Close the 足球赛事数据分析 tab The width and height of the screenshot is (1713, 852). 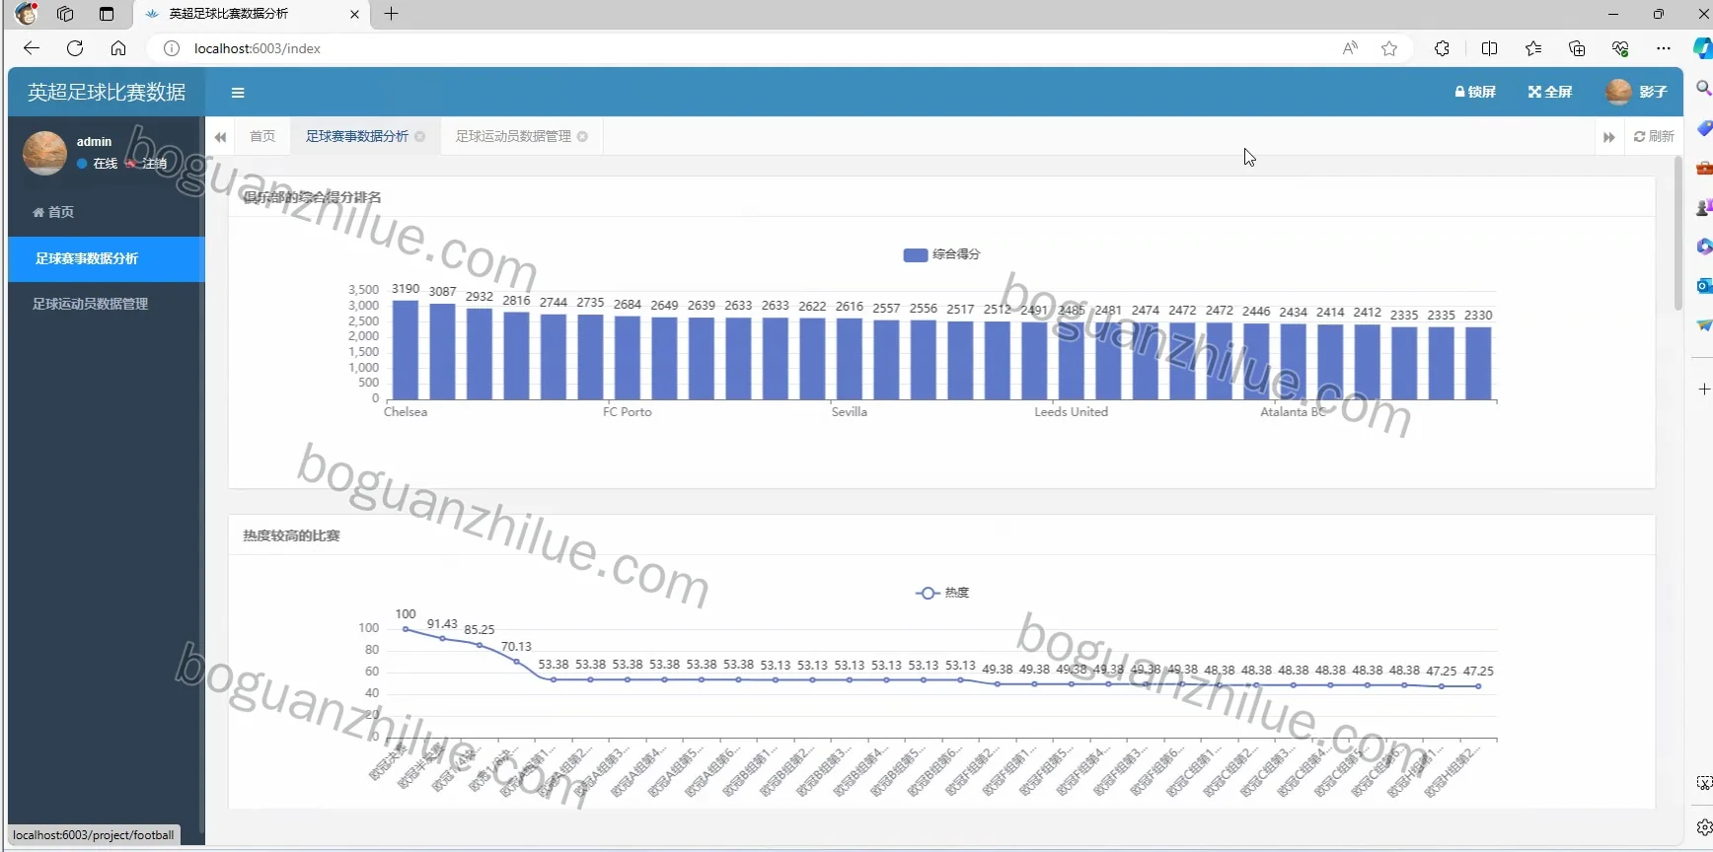[420, 136]
